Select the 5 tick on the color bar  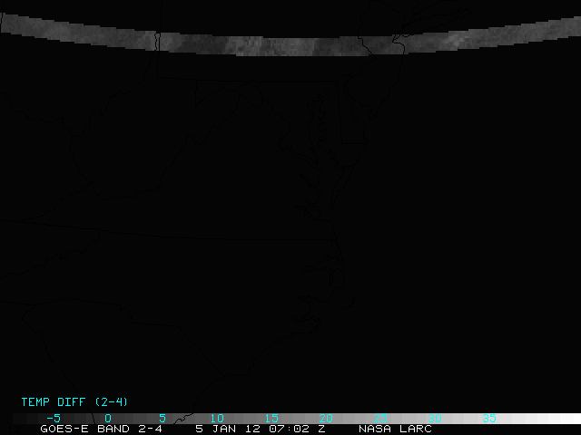(x=162, y=419)
